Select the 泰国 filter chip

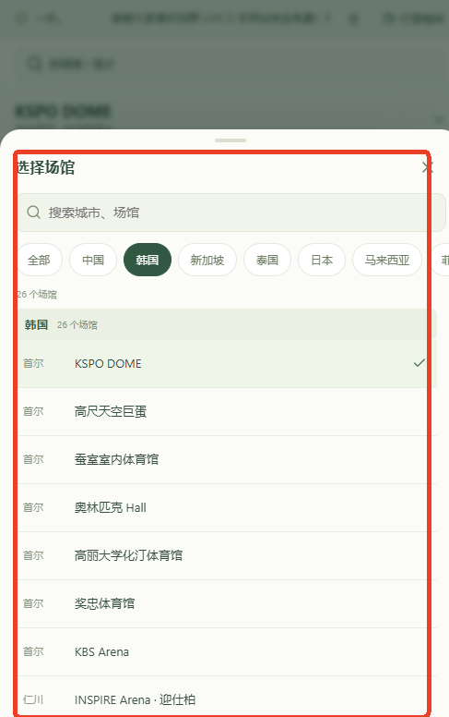[x=267, y=261]
